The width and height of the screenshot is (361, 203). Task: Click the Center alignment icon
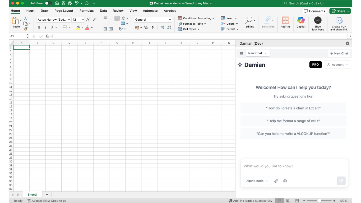tap(111, 24)
